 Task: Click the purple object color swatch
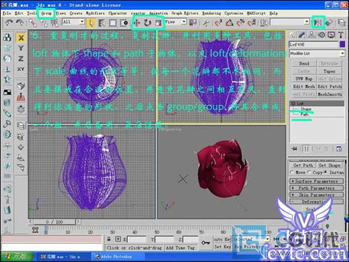[x=342, y=44]
